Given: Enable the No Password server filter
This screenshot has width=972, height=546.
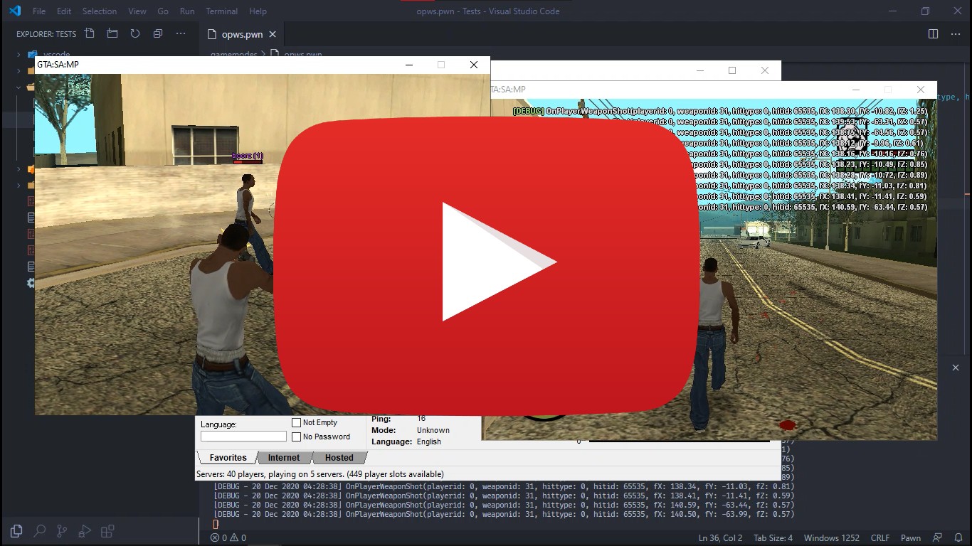Looking at the screenshot, I should [295, 437].
